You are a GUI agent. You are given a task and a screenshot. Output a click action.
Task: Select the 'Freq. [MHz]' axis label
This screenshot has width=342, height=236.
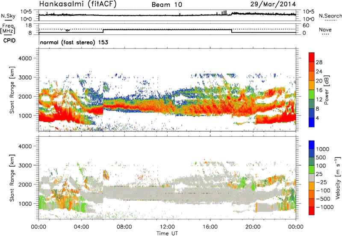point(8,29)
